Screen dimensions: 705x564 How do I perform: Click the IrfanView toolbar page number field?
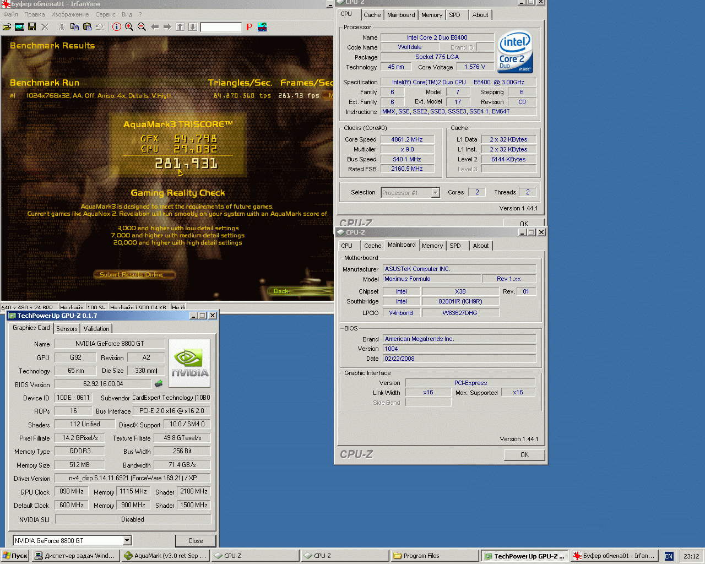pyautogui.click(x=221, y=27)
